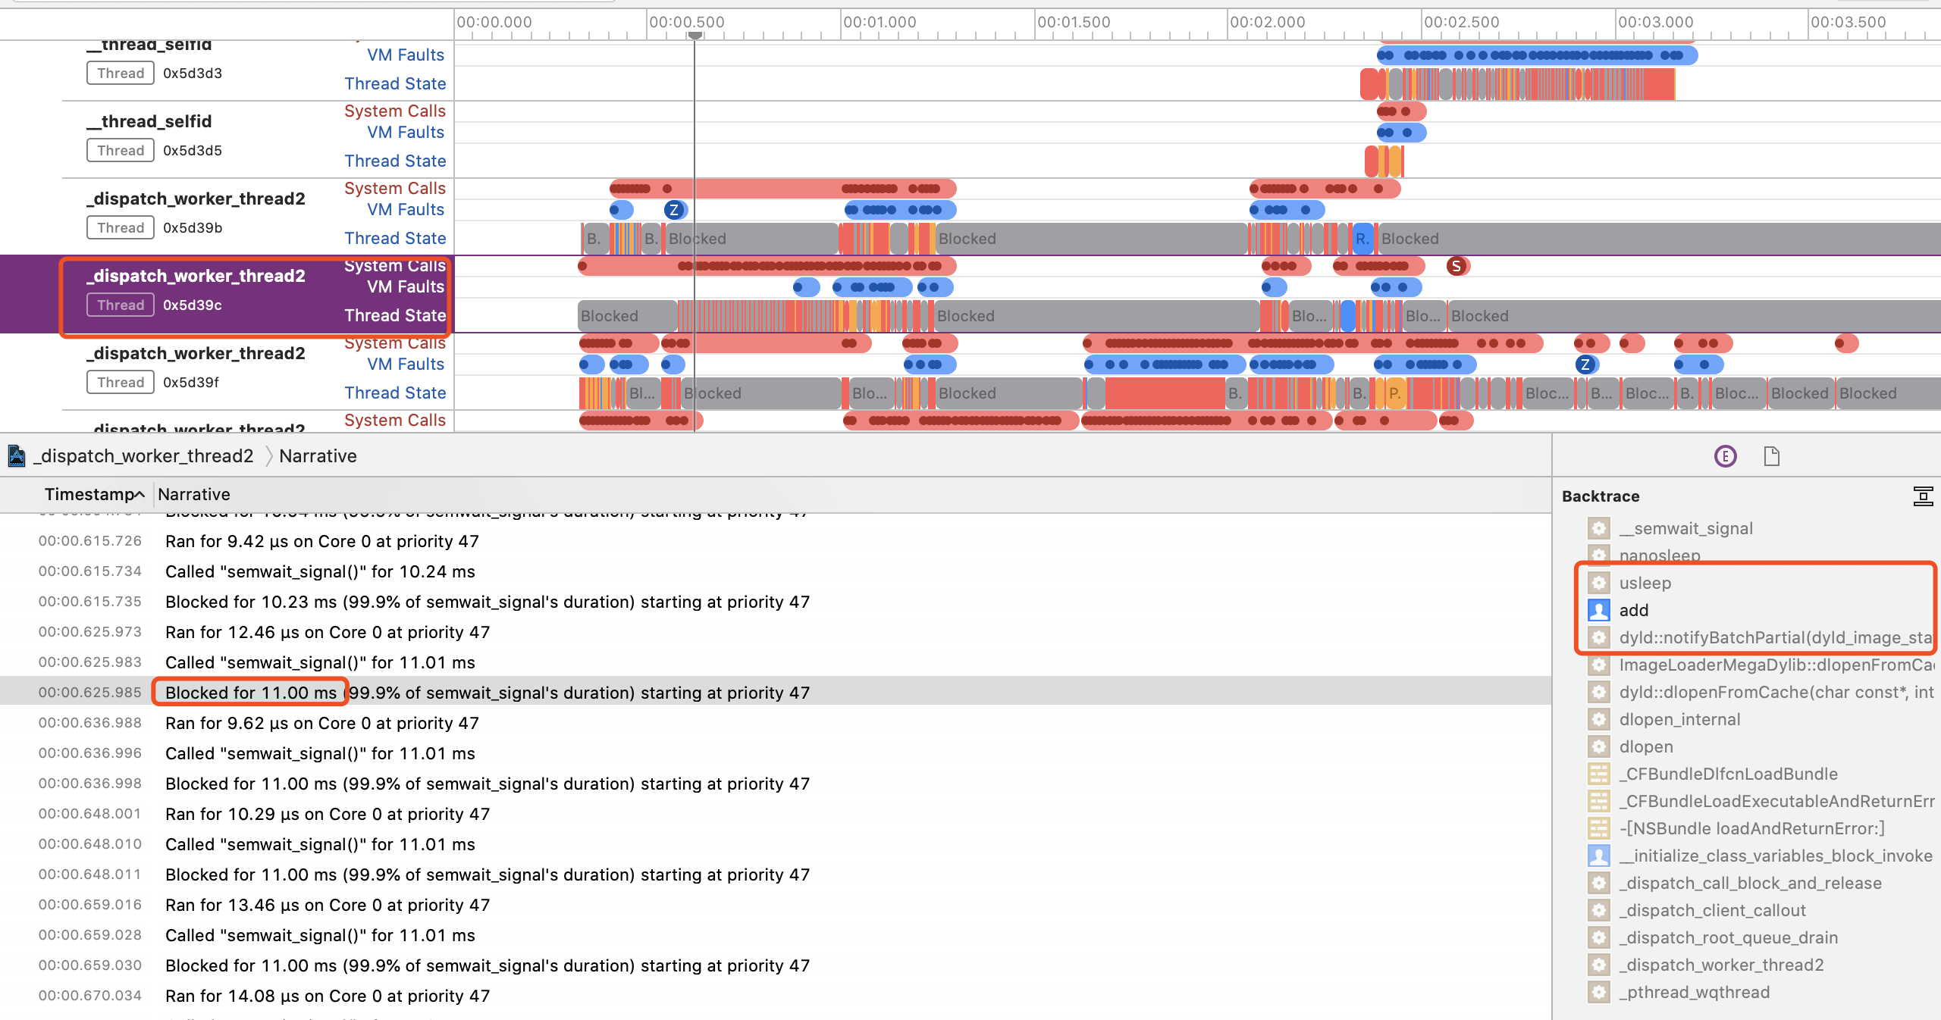Click the playhead handle on the timeline ruler
Screen dimensions: 1941x1020
pyautogui.click(x=695, y=36)
